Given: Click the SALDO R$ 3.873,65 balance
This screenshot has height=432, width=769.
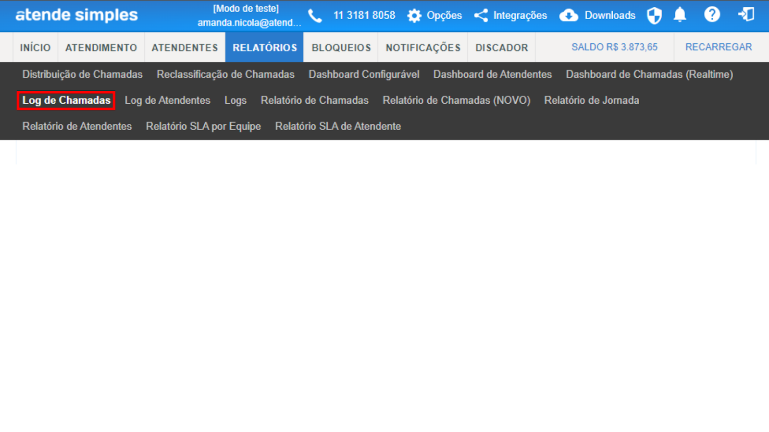Looking at the screenshot, I should 614,47.
